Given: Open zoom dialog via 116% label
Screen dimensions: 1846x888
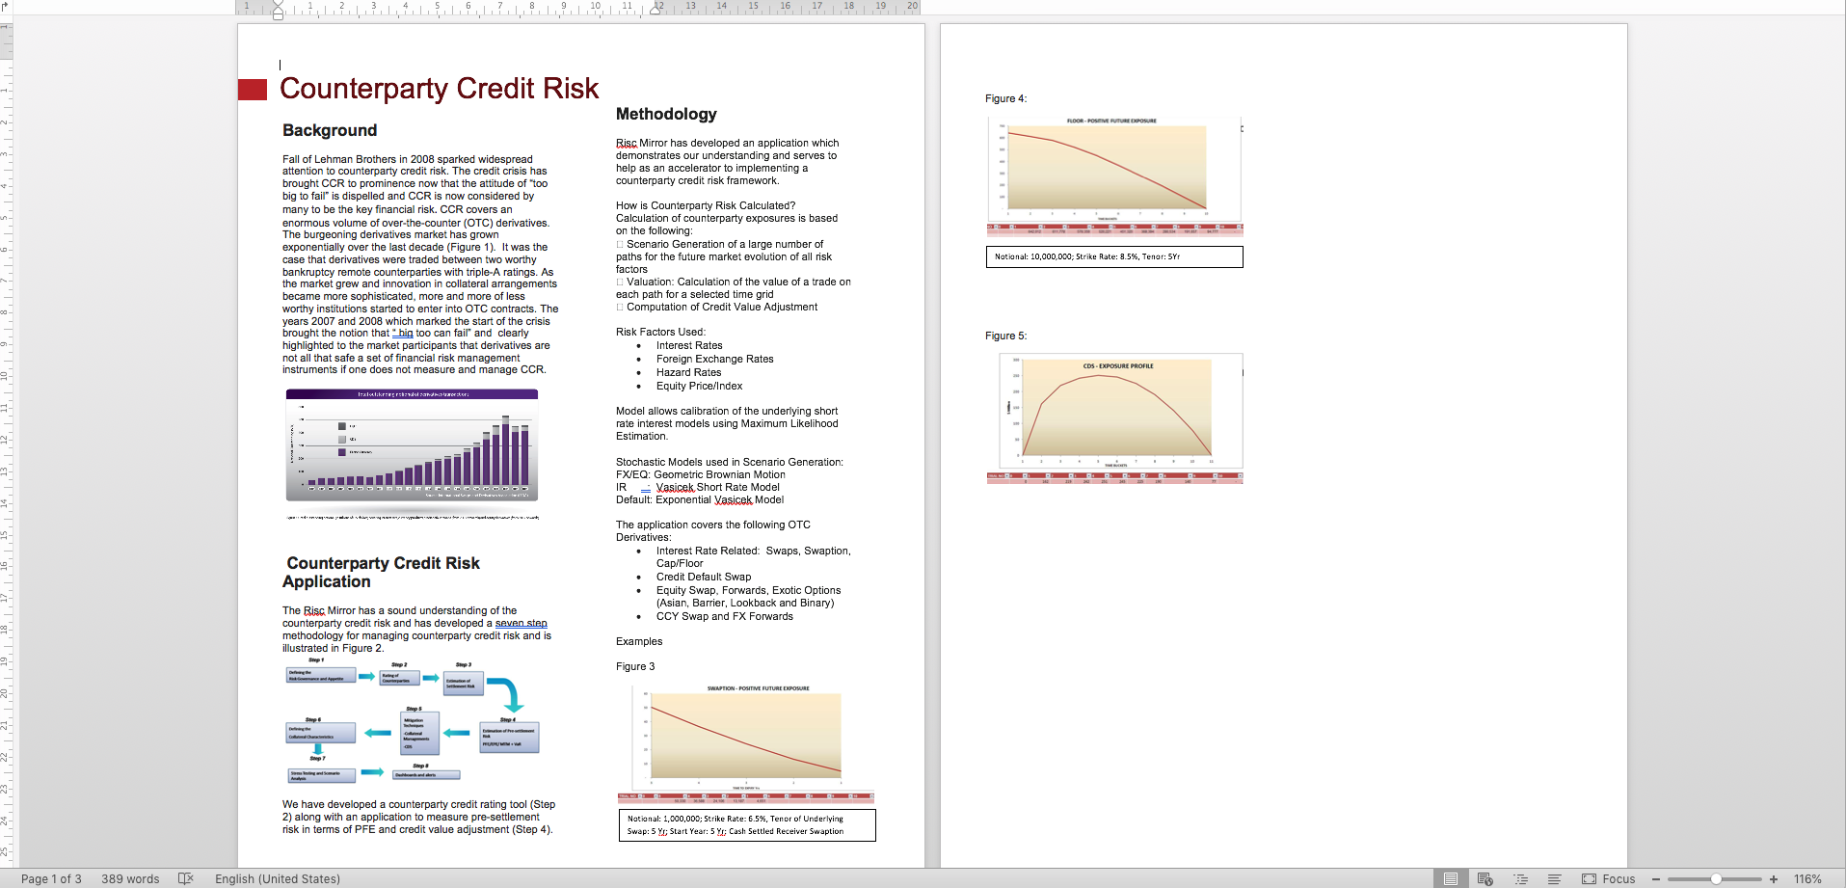Looking at the screenshot, I should click(x=1807, y=878).
